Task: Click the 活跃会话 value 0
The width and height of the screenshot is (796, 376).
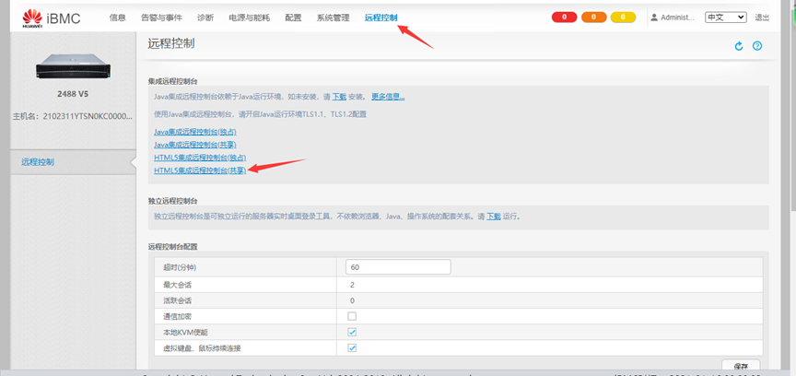Action: pyautogui.click(x=352, y=300)
